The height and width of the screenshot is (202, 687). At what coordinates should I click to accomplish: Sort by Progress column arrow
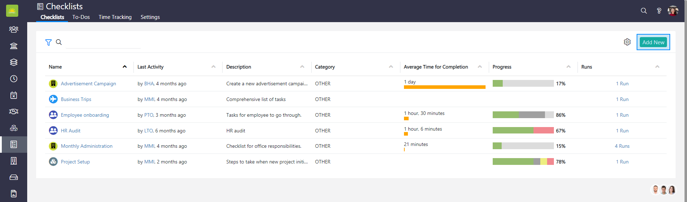(x=568, y=67)
